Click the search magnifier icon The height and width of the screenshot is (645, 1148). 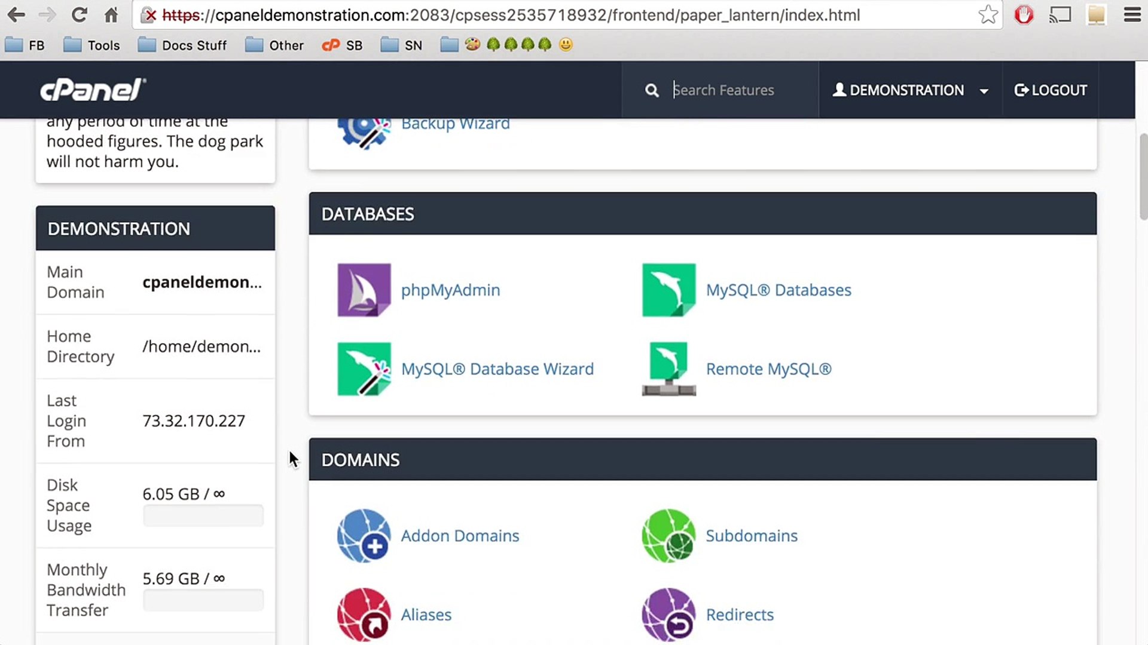[x=652, y=90]
